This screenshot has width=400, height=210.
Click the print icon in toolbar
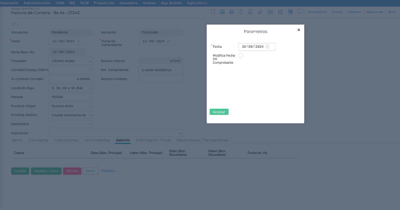(x=231, y=12)
